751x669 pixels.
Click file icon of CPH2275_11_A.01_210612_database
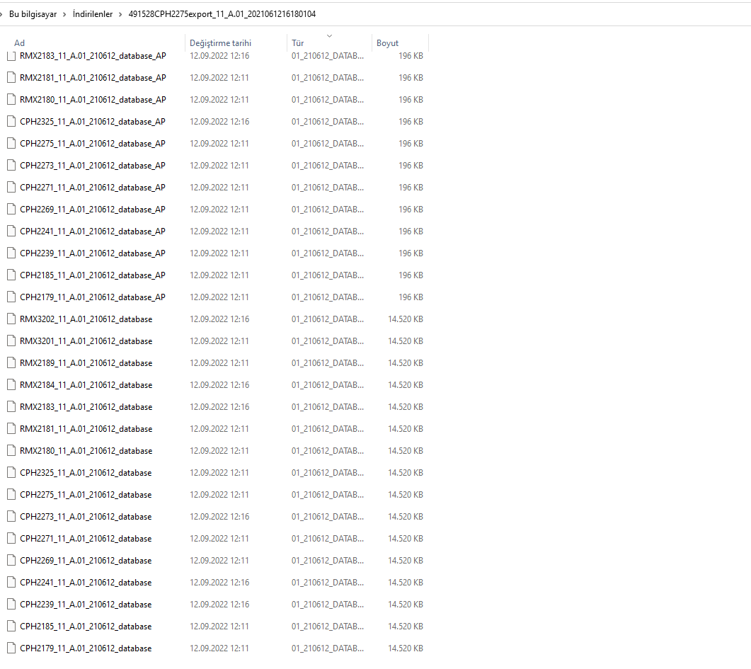(11, 495)
